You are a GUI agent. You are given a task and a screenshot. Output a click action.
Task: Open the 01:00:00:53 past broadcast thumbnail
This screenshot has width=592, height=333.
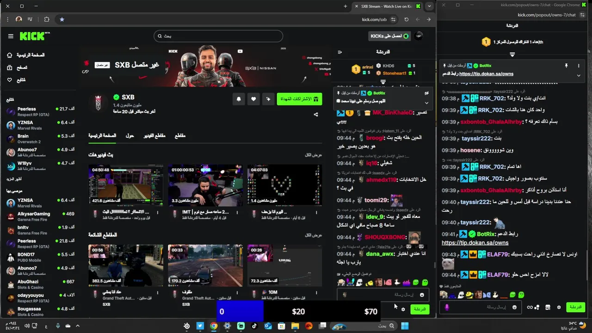tap(205, 185)
